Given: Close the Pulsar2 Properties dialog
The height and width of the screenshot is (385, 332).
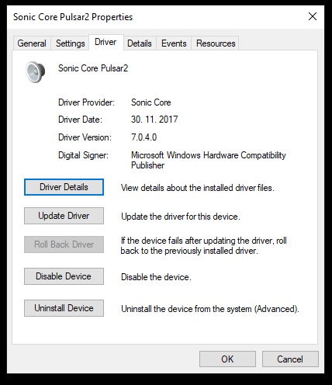Looking at the screenshot, I should point(313,16).
